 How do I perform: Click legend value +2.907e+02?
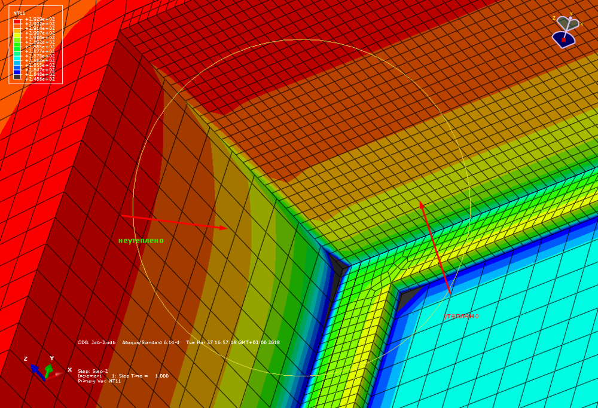(40, 33)
